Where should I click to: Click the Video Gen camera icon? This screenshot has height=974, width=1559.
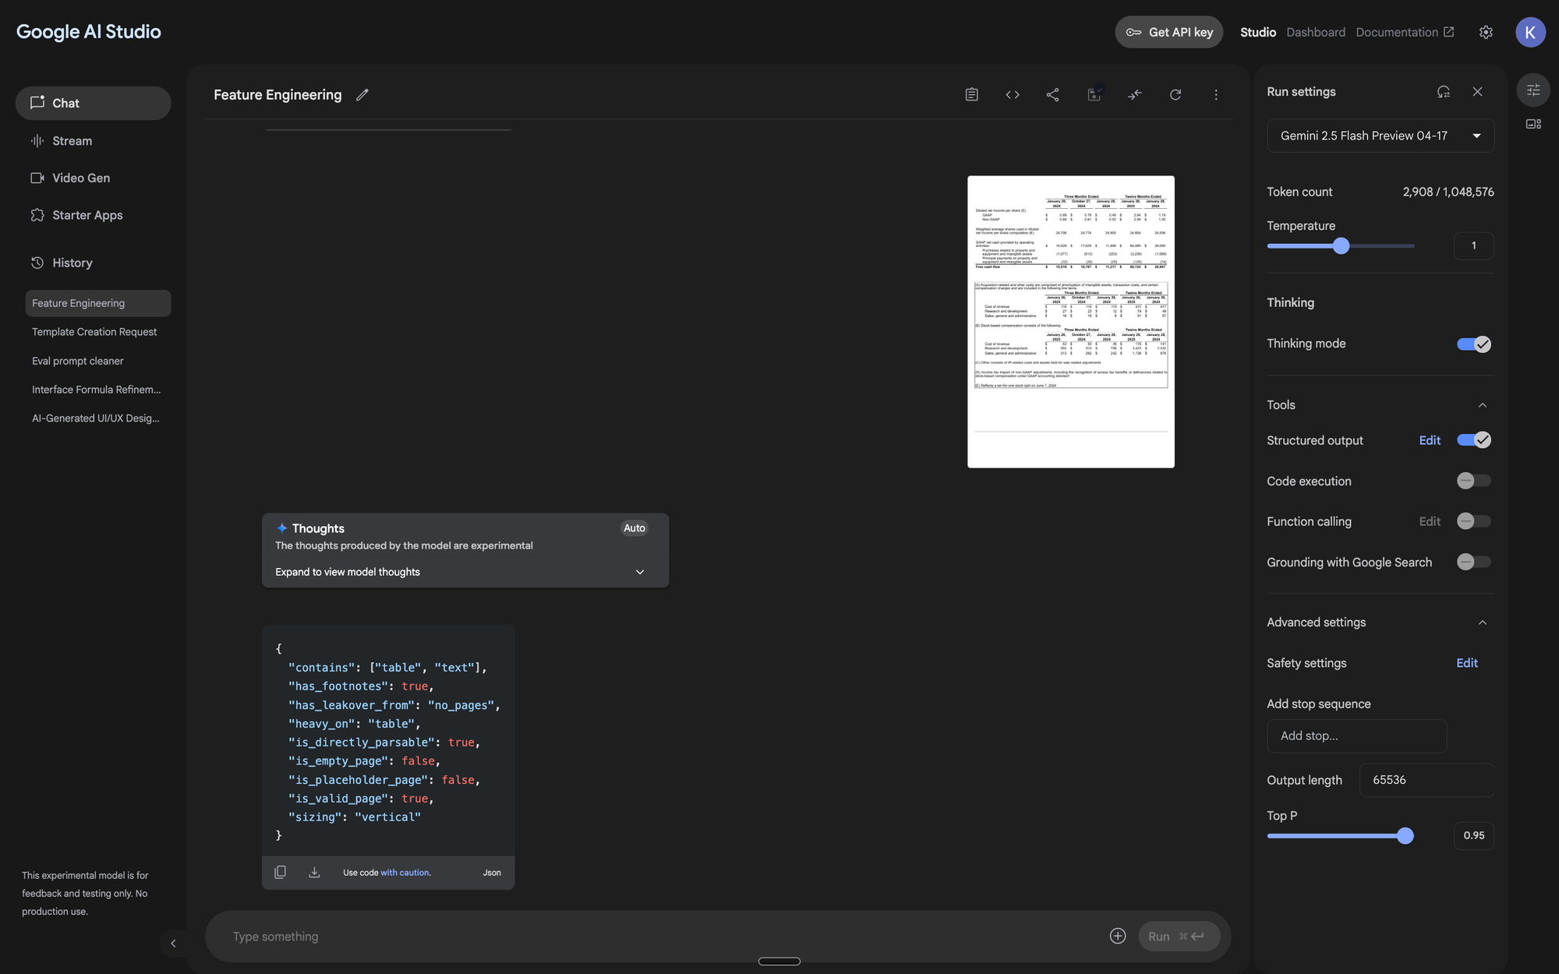(37, 178)
